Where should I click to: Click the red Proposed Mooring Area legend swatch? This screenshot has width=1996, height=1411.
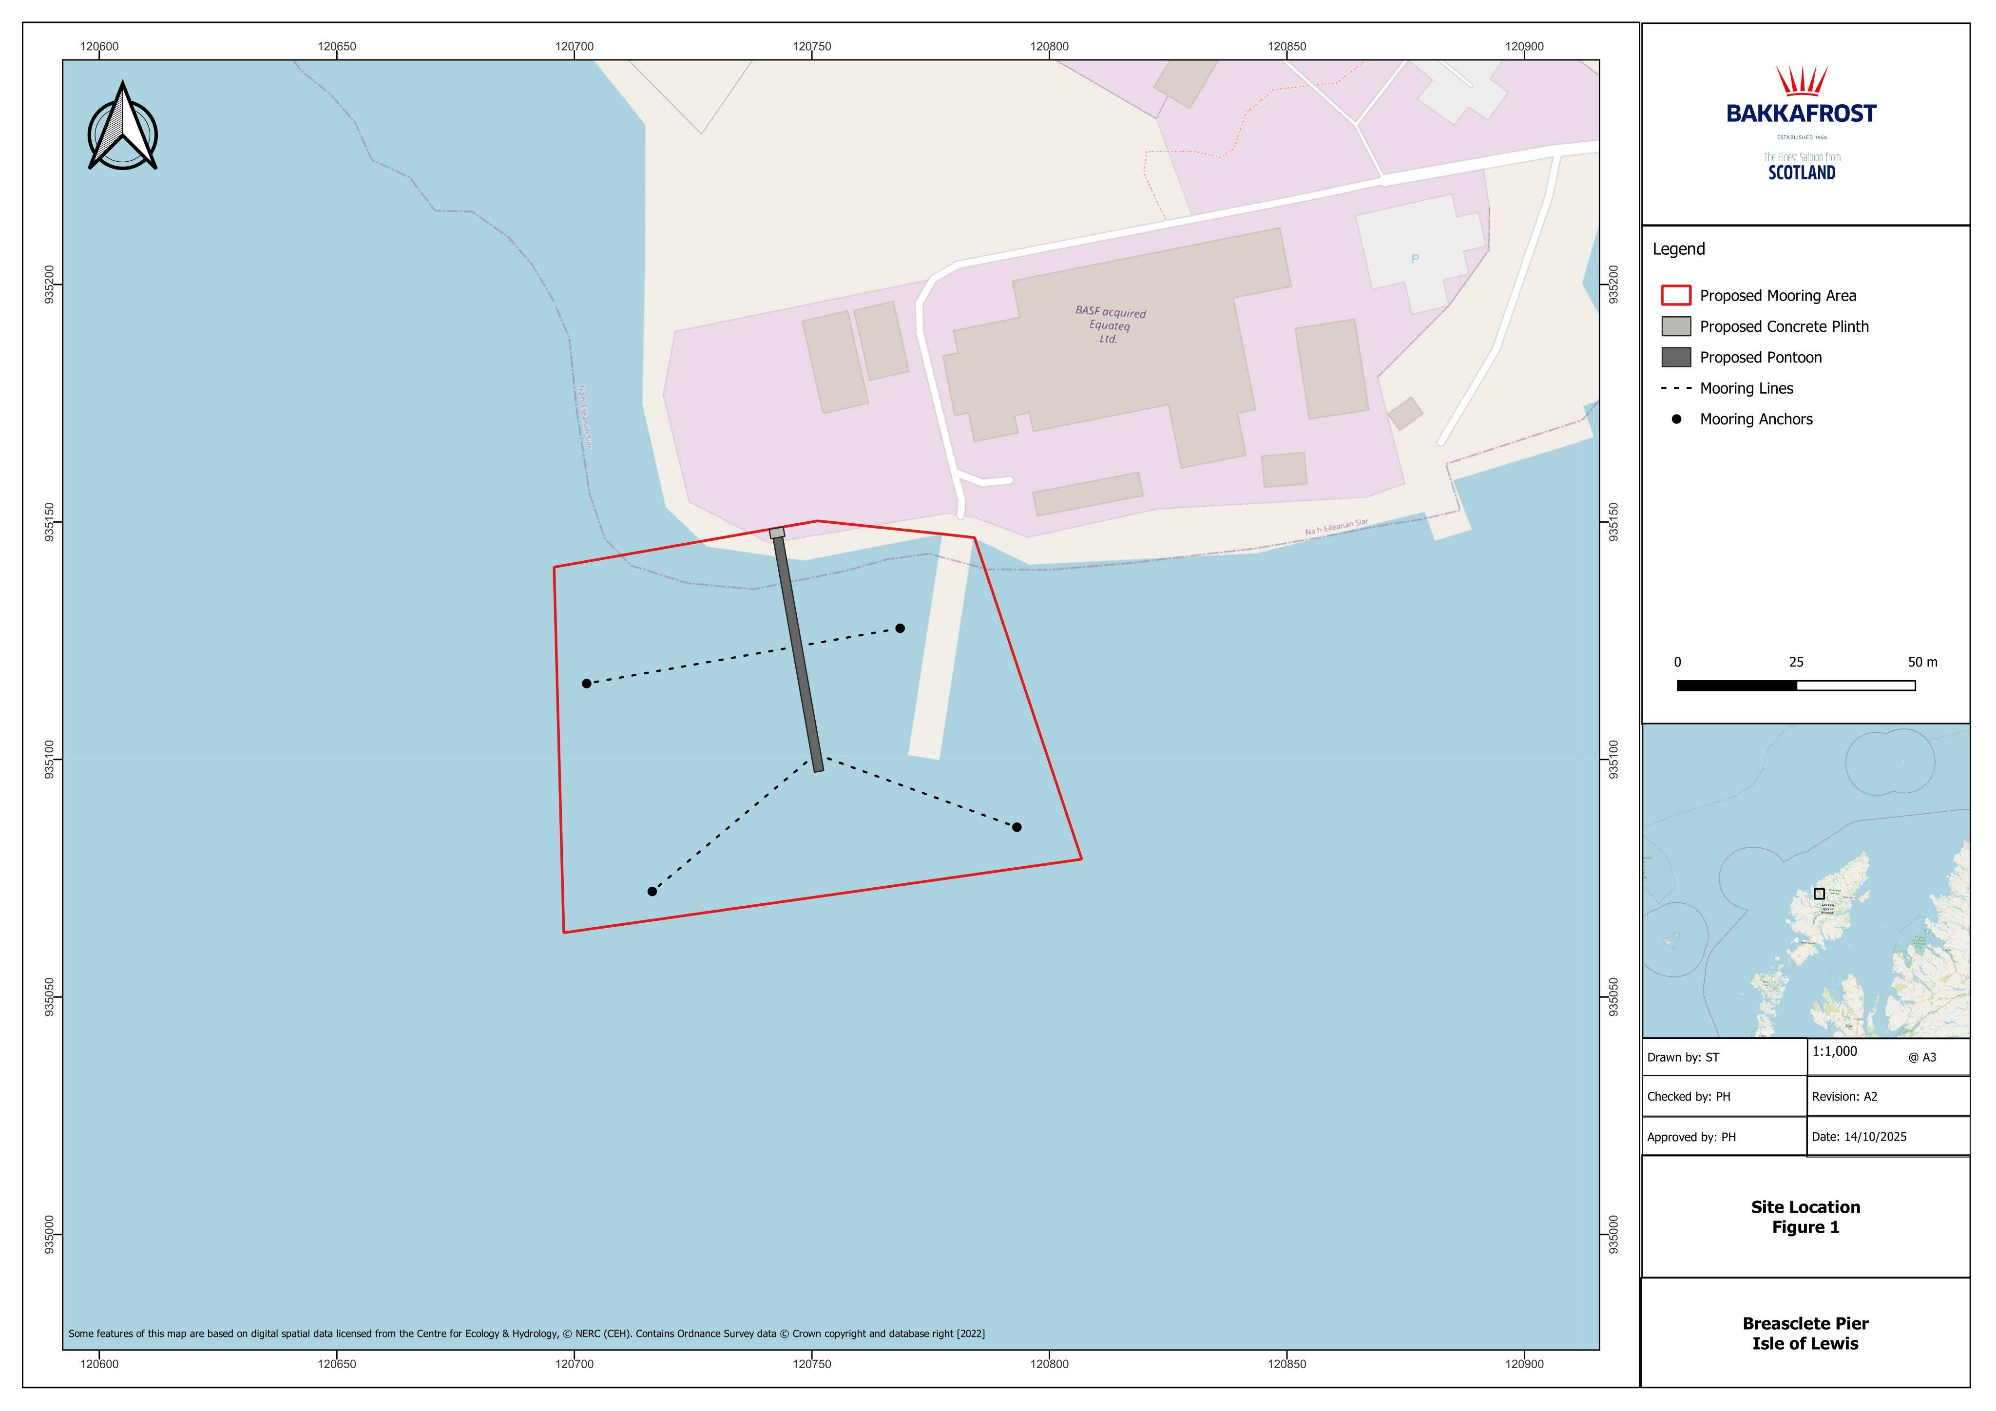point(1676,295)
